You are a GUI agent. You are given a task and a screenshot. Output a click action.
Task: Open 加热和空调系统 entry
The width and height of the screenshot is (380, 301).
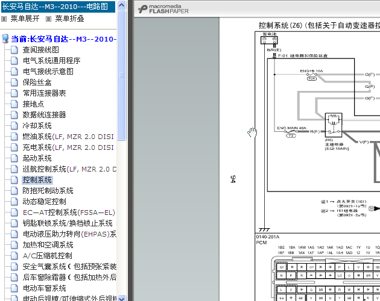tap(48, 245)
